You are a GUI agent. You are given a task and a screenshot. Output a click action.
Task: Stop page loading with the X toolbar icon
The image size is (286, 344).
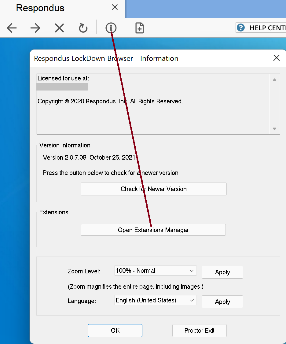pos(59,28)
